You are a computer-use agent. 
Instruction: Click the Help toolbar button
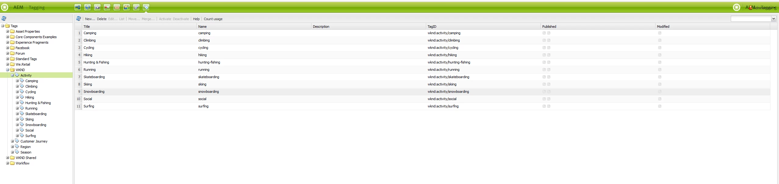[196, 19]
